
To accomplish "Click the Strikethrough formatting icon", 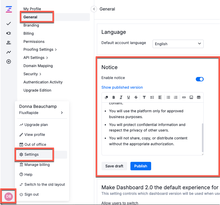I will coord(136,97).
